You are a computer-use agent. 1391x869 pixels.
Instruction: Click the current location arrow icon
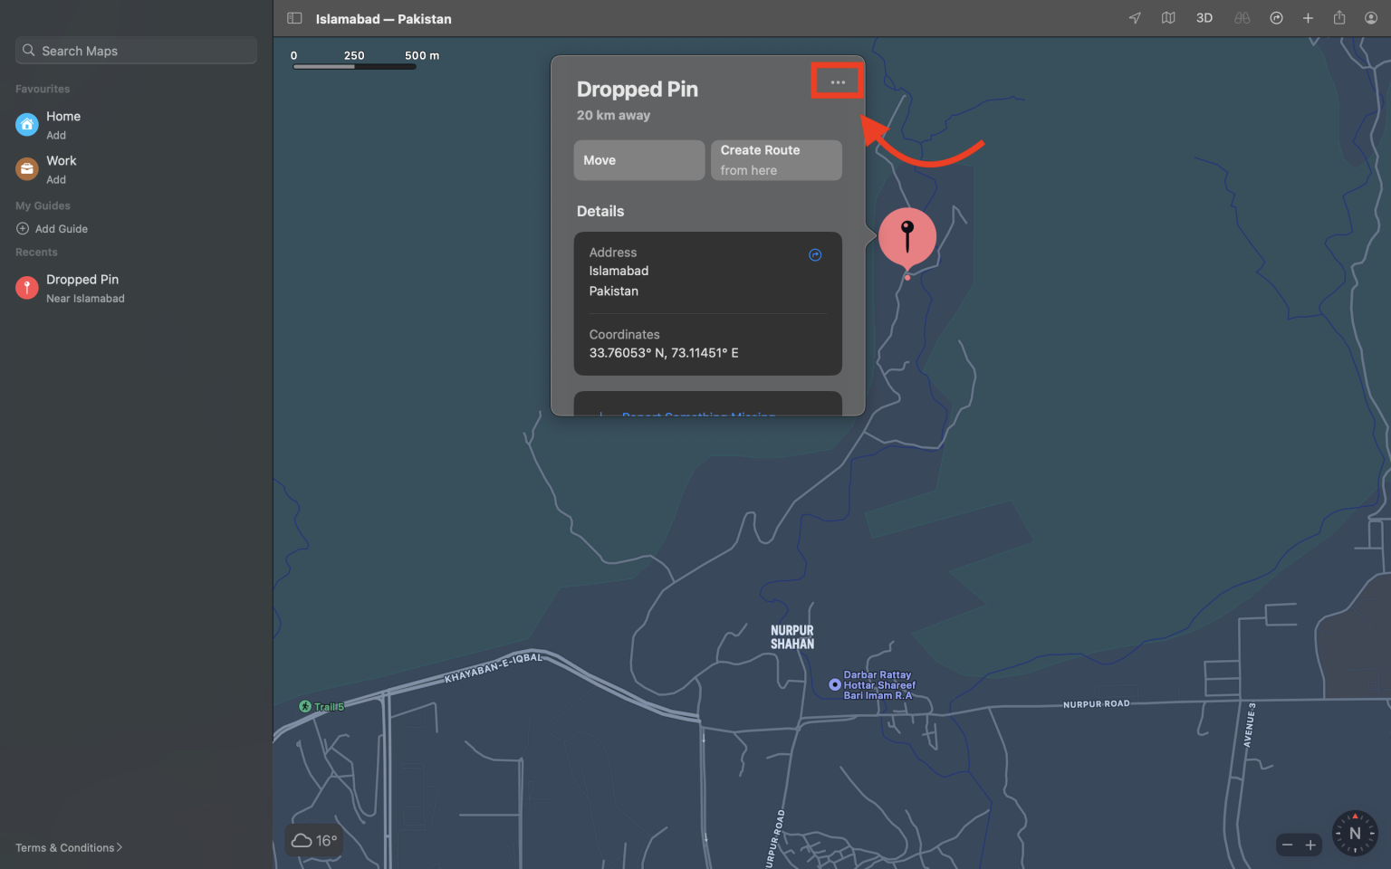1134,17
